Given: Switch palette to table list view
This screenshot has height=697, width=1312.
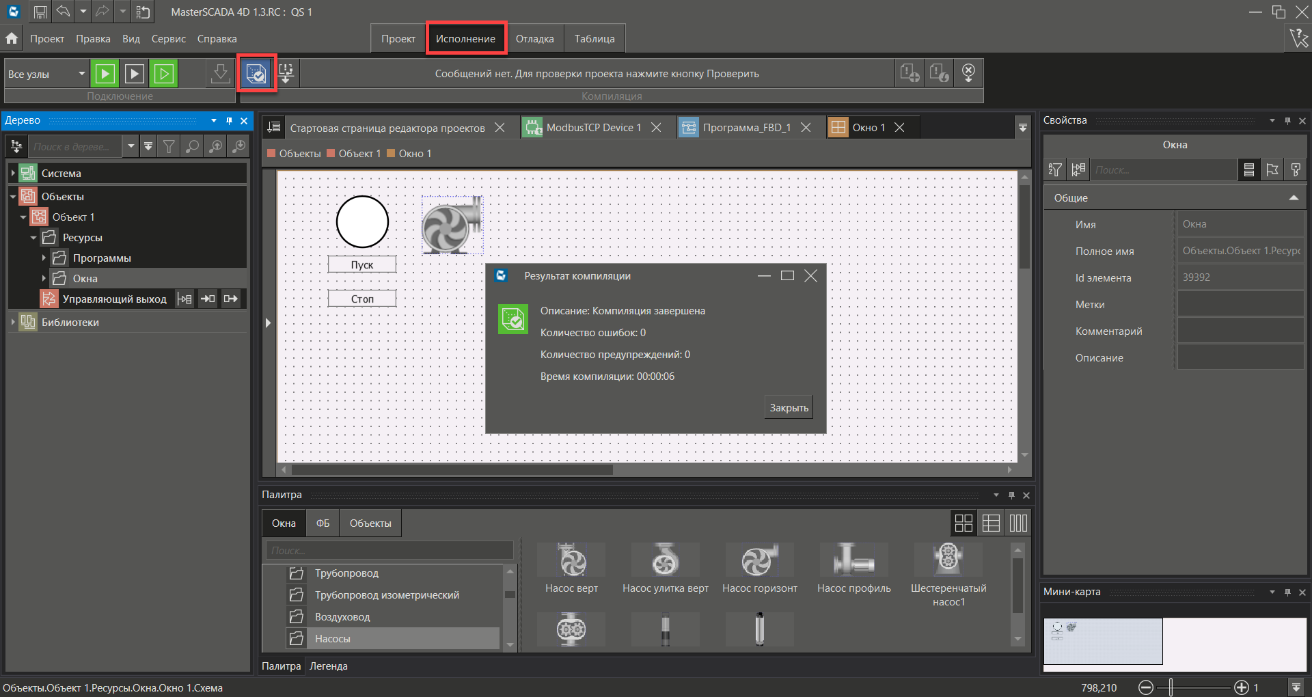Looking at the screenshot, I should pyautogui.click(x=991, y=523).
